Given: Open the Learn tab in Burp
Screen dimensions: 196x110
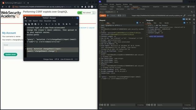Looking at the screenshot, I should coord(111,9).
